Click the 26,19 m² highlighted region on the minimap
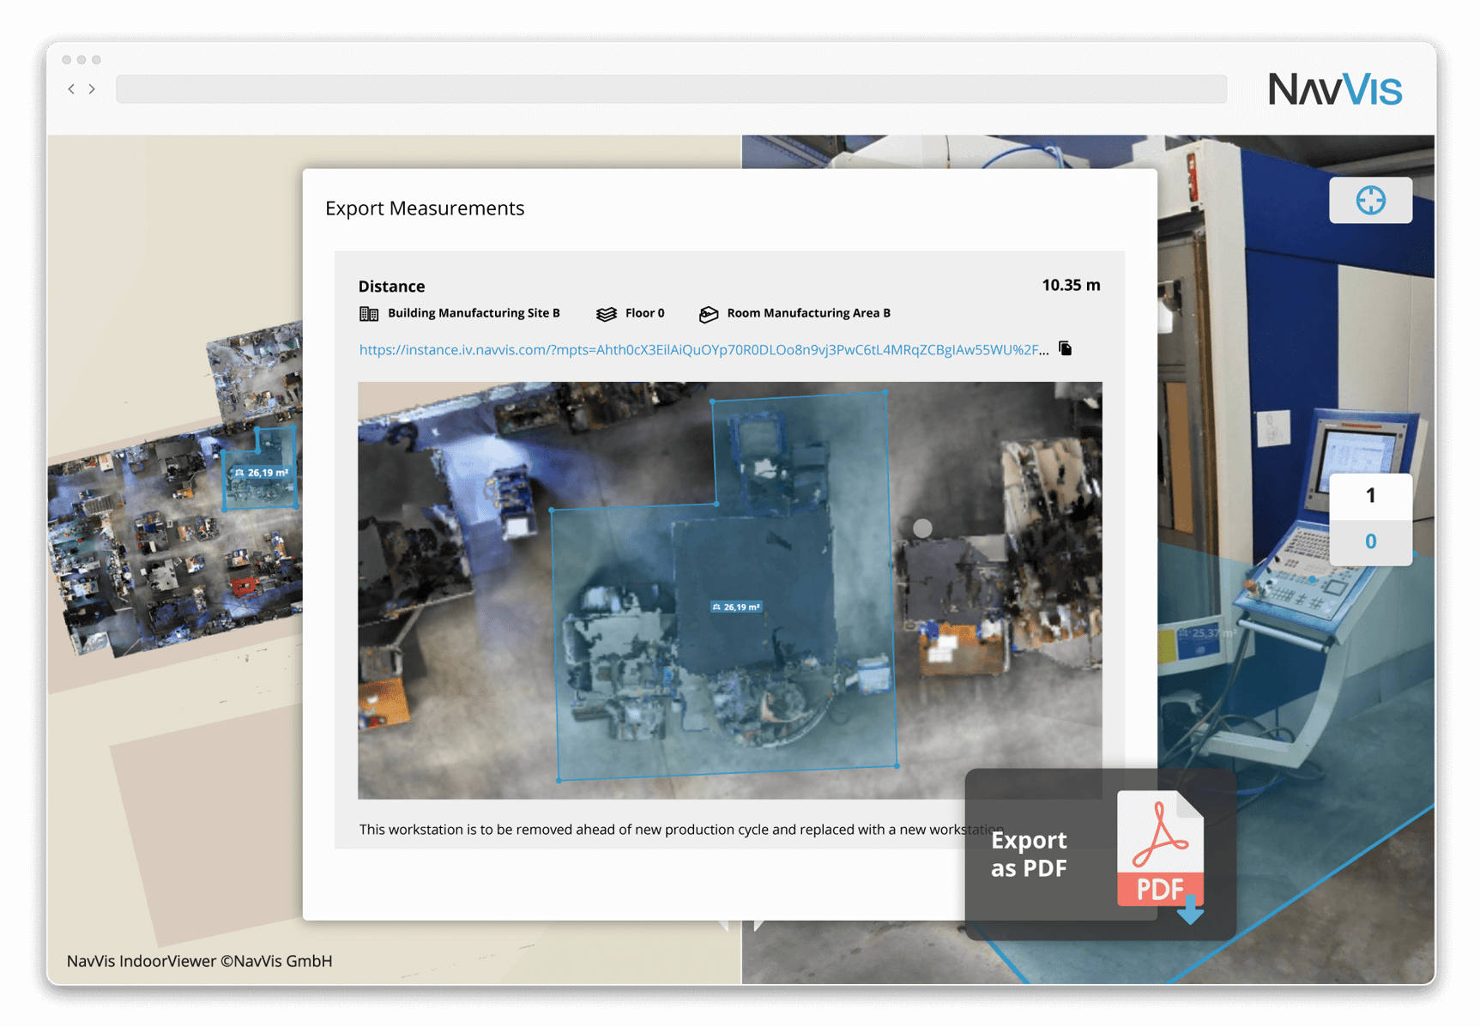The width and height of the screenshot is (1480, 1027). point(262,473)
